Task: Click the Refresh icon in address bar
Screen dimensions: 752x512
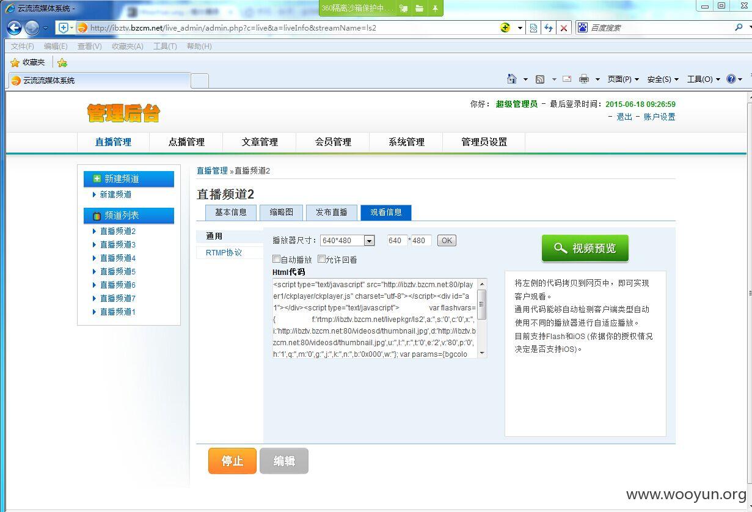Action: pyautogui.click(x=549, y=27)
